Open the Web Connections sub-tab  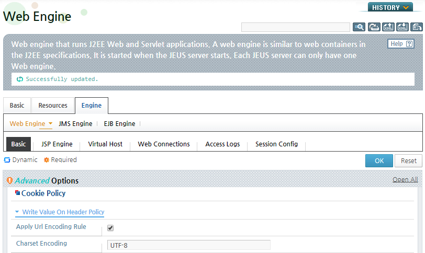[164, 144]
